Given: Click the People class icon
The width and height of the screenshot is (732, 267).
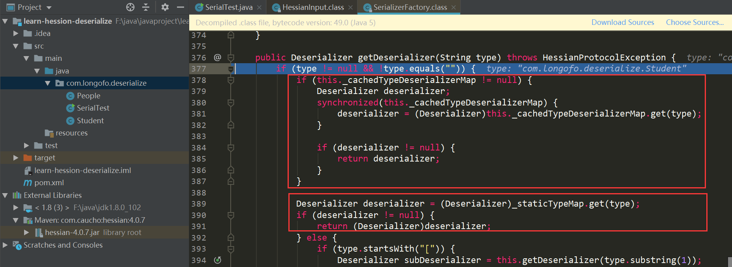Looking at the screenshot, I should click(70, 96).
